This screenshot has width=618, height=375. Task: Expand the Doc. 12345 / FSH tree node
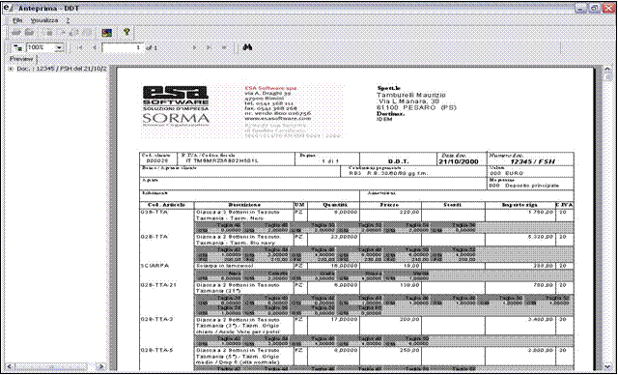[x=10, y=69]
